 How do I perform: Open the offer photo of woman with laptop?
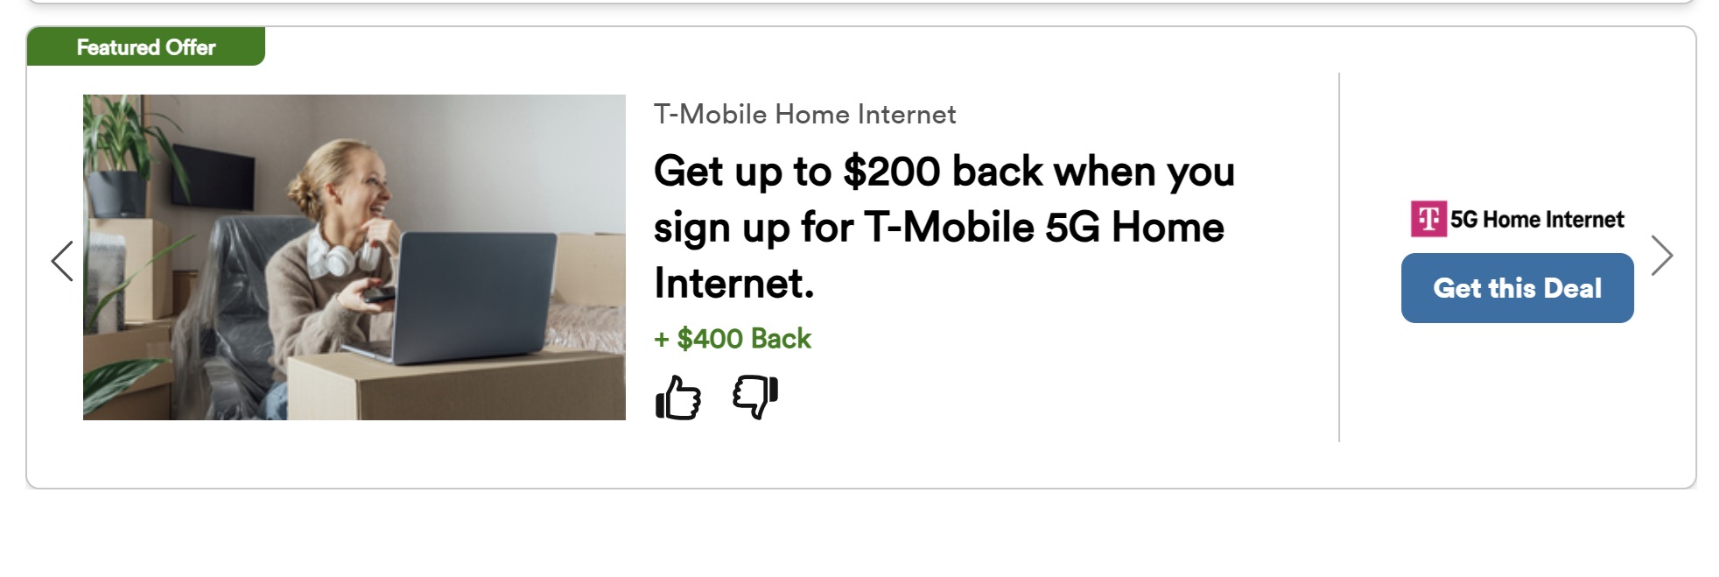[x=354, y=257]
